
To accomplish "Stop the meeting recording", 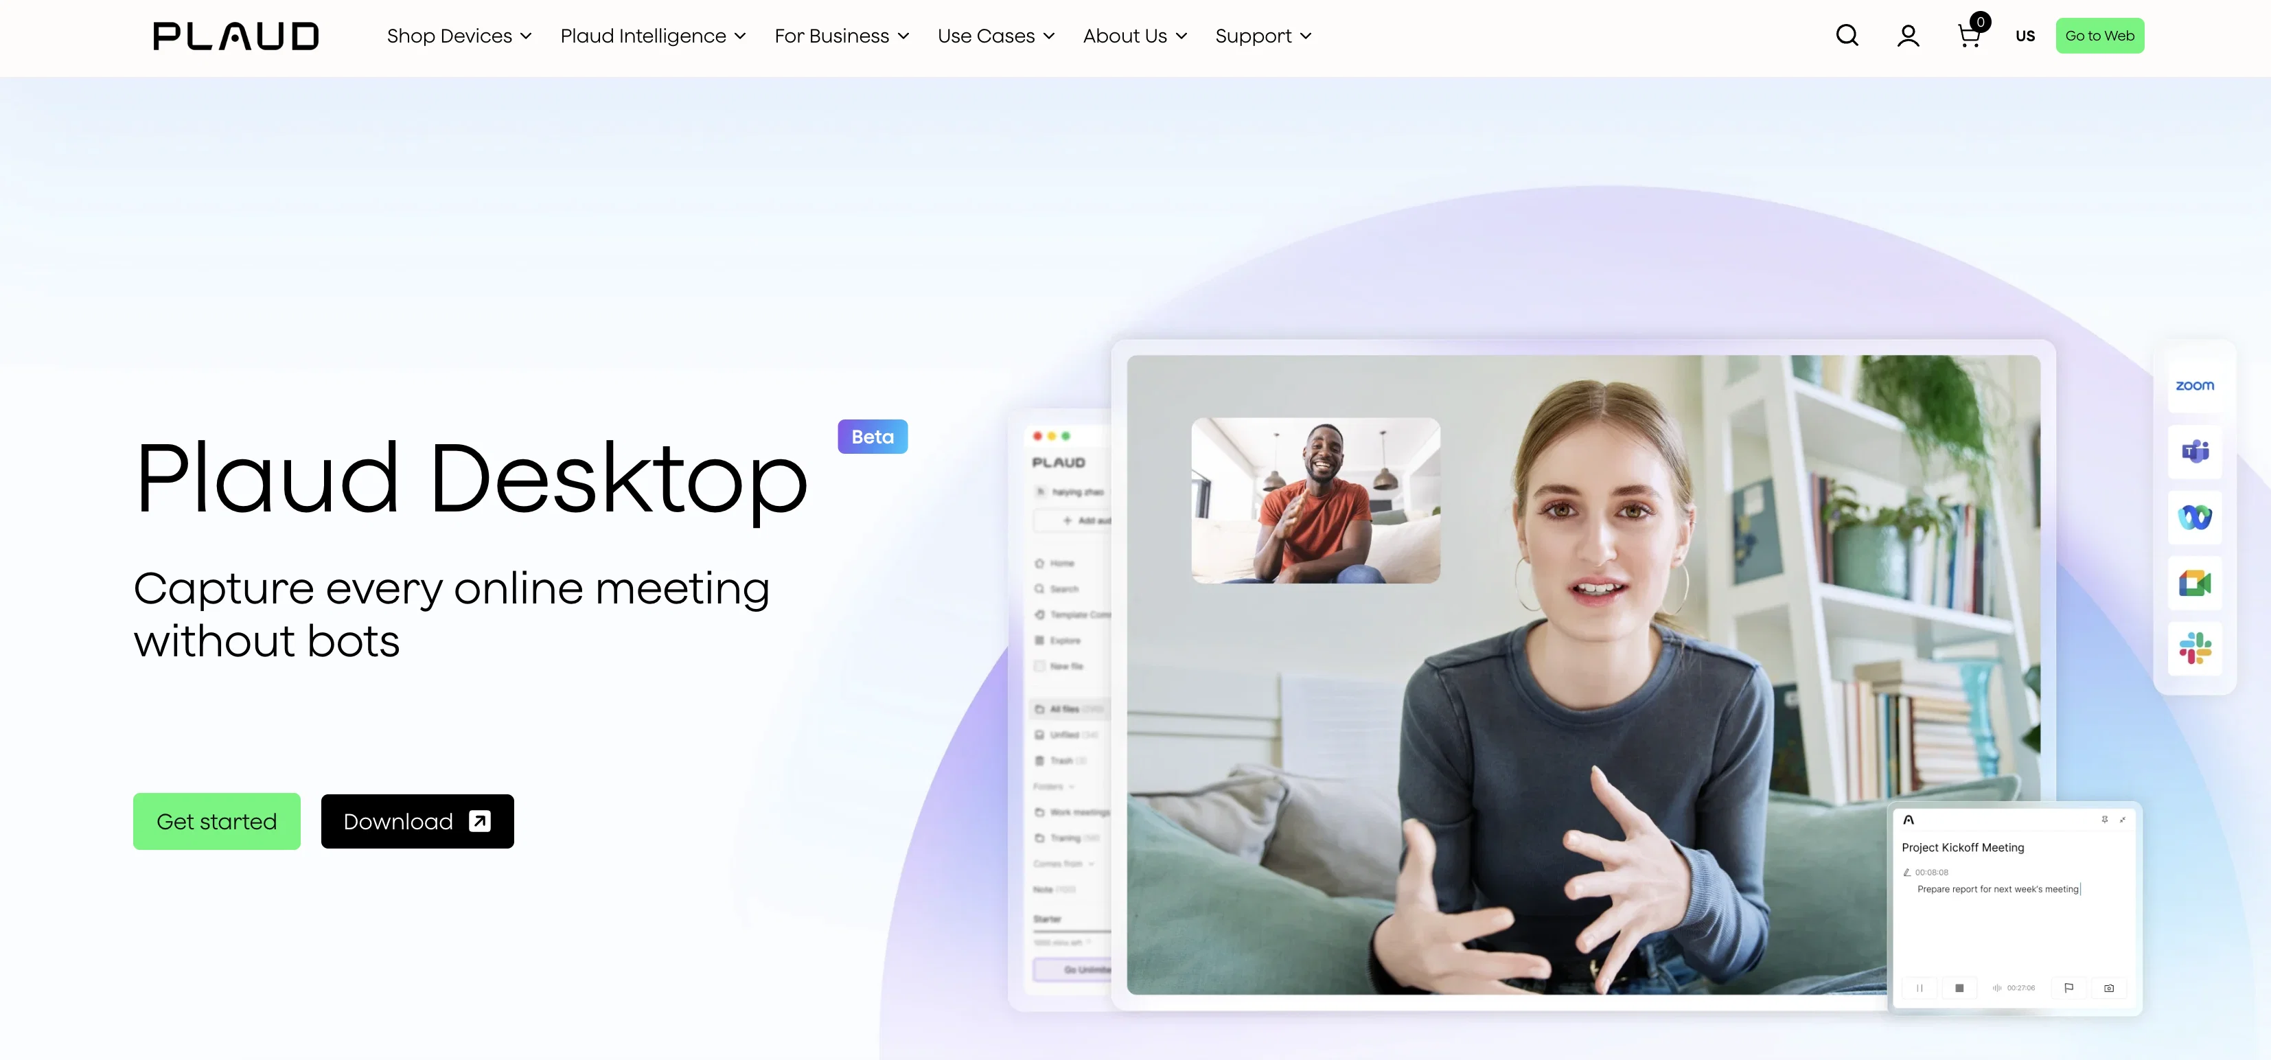I will (x=1959, y=988).
